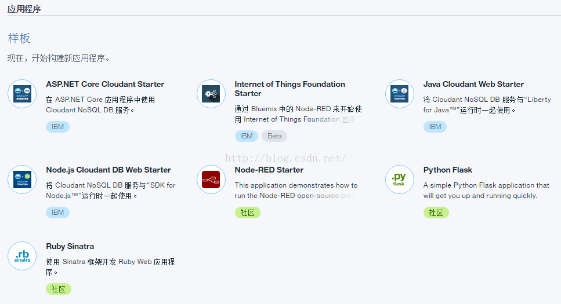Click IBM tag under Node.js Cloudant DB Starter
This screenshot has height=304, width=561.
click(57, 213)
